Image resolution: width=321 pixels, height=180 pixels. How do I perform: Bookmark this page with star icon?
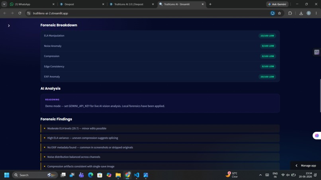point(280,13)
